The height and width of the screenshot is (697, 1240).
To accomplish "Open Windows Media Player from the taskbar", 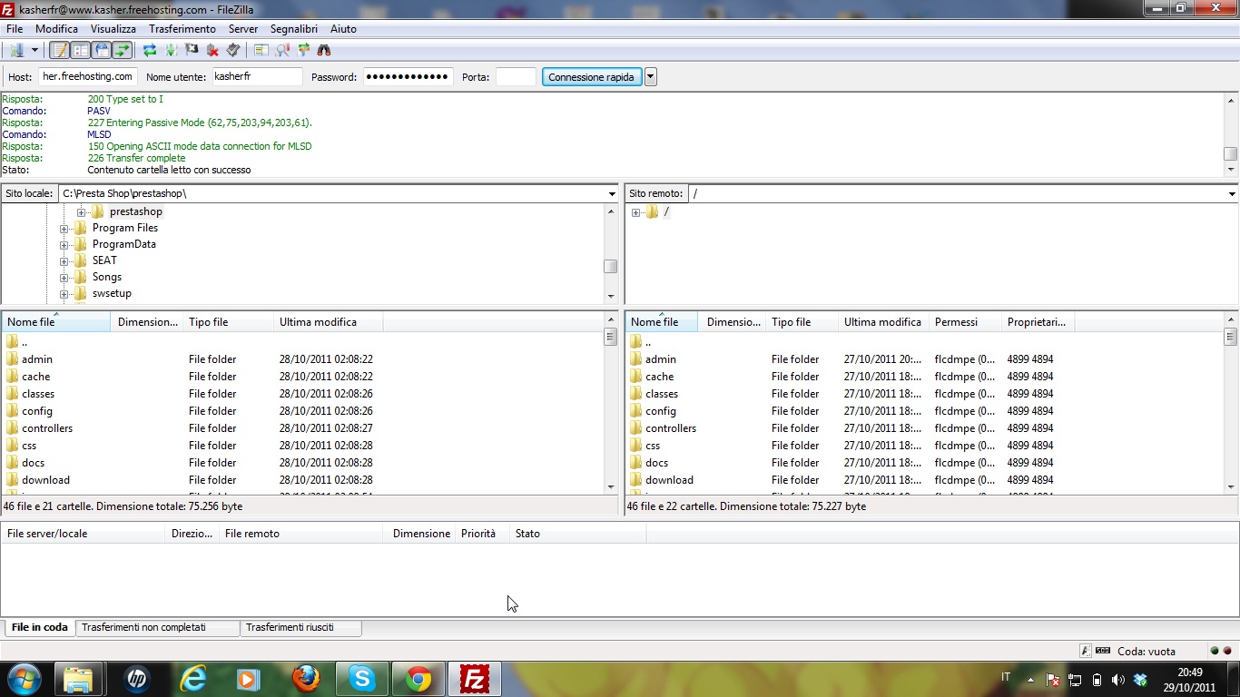I will tap(247, 679).
